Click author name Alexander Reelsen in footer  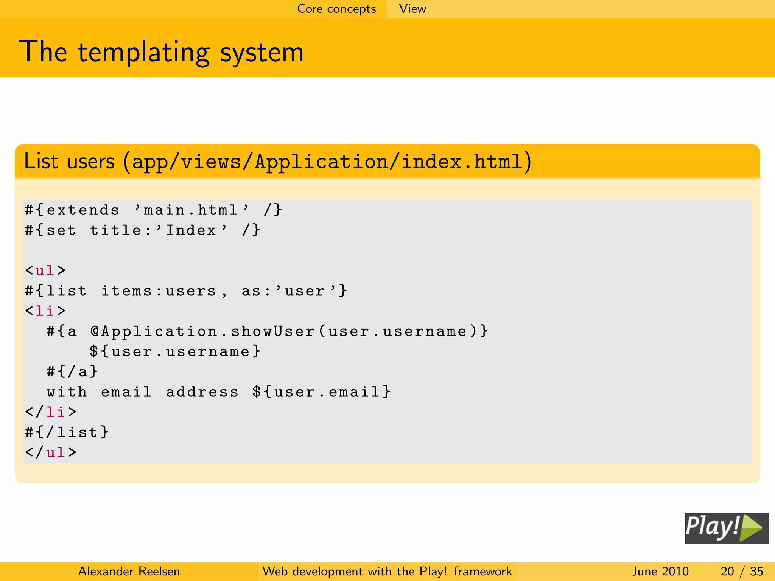[x=129, y=571]
